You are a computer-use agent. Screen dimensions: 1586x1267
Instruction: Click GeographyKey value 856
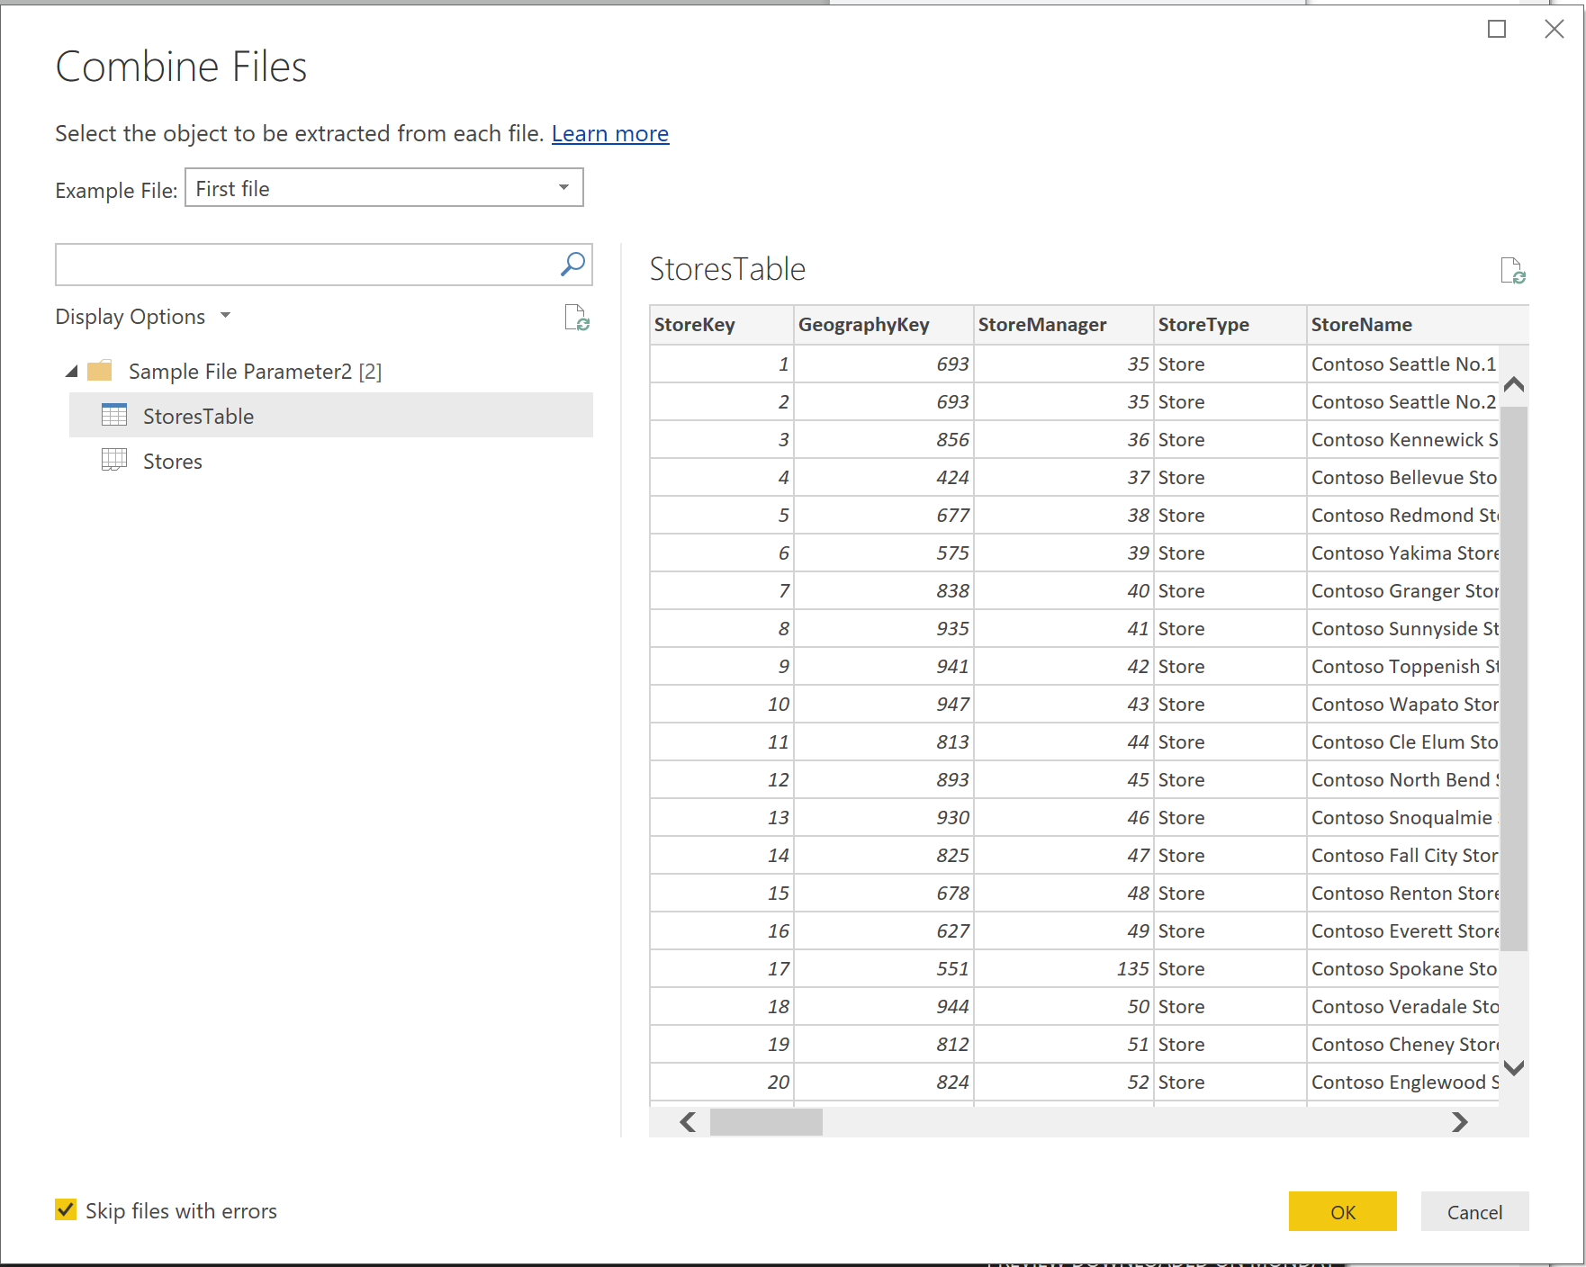pyautogui.click(x=884, y=440)
